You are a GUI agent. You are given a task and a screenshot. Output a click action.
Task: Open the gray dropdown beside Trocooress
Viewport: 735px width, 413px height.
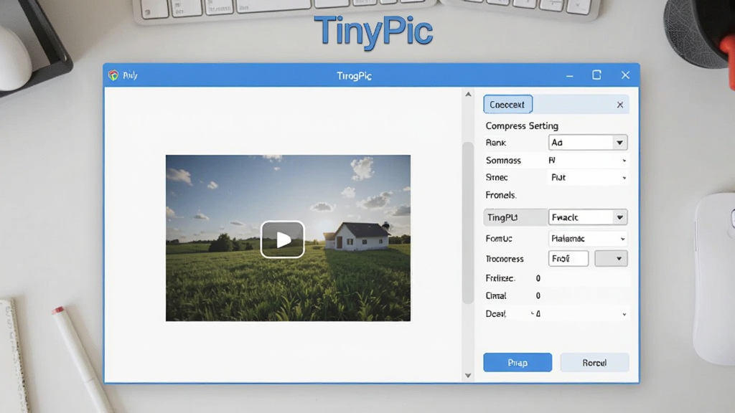coord(611,258)
